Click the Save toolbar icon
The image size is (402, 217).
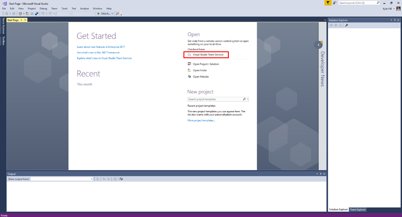pyautogui.click(x=32, y=14)
